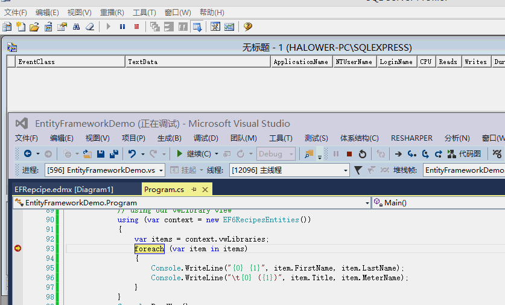Open Visual Studio 团队(M) menu

(244, 138)
